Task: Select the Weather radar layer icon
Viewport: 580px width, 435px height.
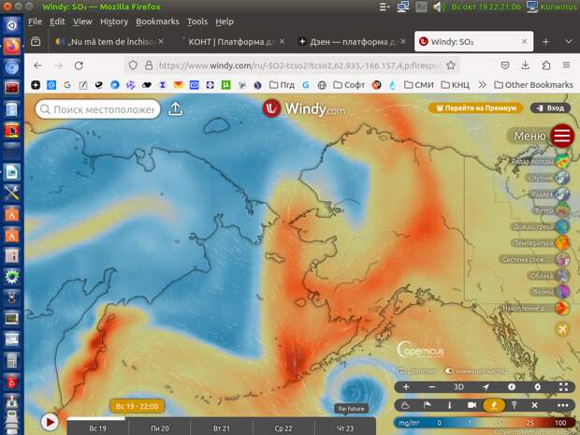Action: coord(563,162)
